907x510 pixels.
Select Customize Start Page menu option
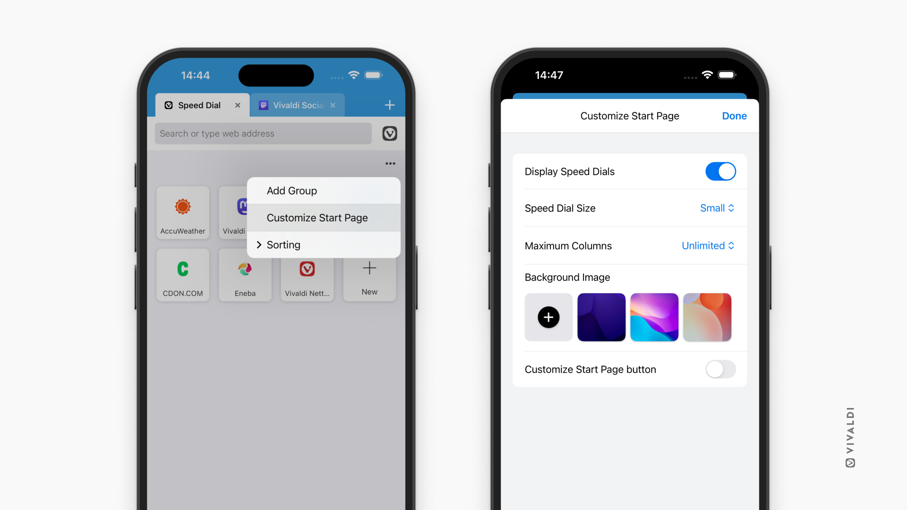(318, 217)
